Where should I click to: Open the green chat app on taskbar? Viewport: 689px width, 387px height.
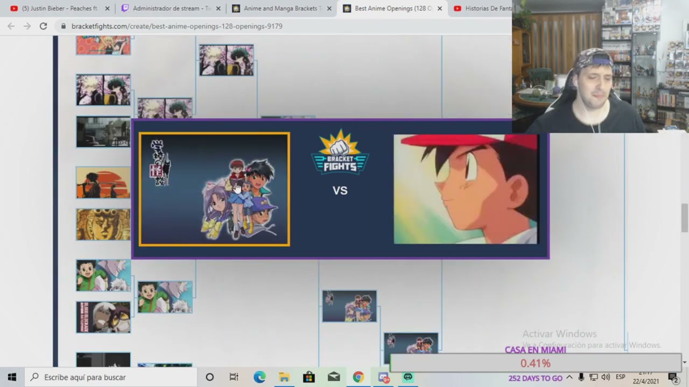click(x=408, y=377)
